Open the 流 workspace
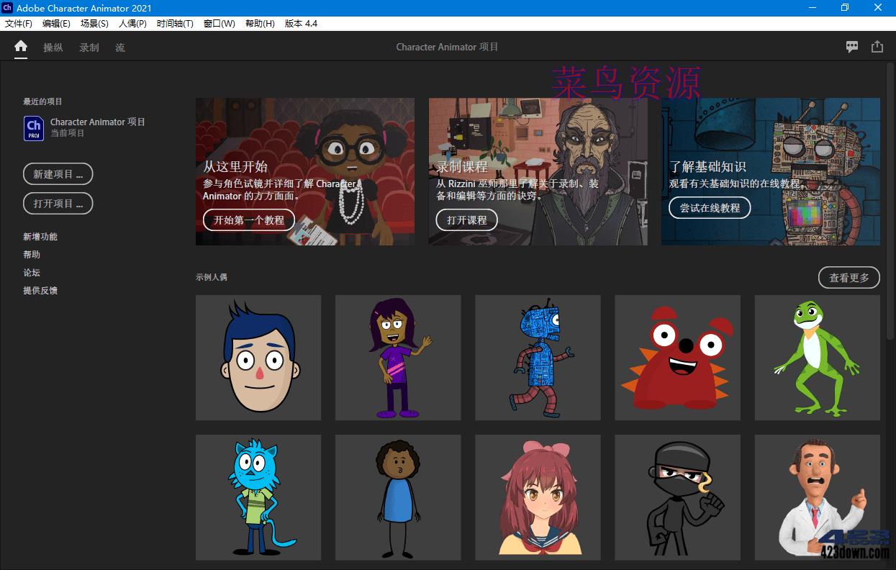 click(x=119, y=47)
